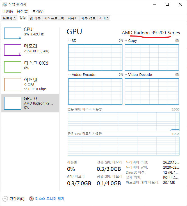The width and height of the screenshot is (187, 206).
Task: Select the GPU 0 mini graph thumbnail
Action: pyautogui.click(x=13, y=103)
